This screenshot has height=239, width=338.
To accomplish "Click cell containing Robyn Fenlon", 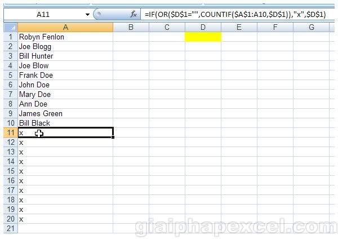I will pyautogui.click(x=65, y=37).
